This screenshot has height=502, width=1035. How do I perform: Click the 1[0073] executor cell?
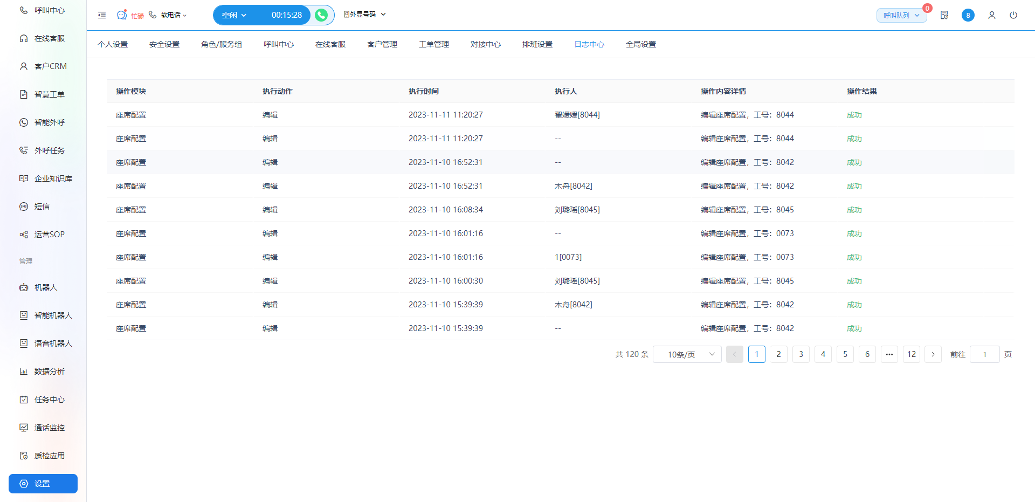pos(568,257)
